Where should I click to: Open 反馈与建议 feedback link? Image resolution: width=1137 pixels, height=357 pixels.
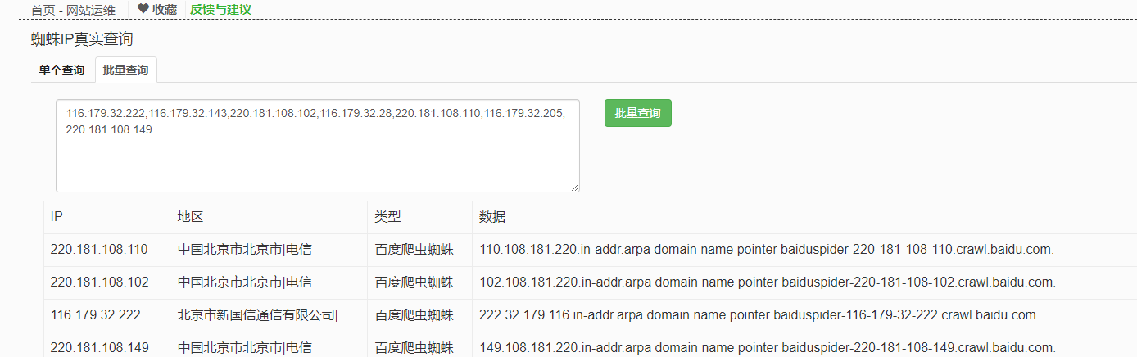pos(220,10)
